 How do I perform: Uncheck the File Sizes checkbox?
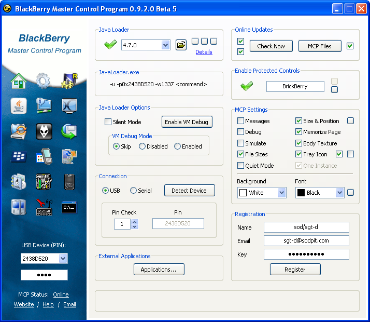tap(240, 154)
